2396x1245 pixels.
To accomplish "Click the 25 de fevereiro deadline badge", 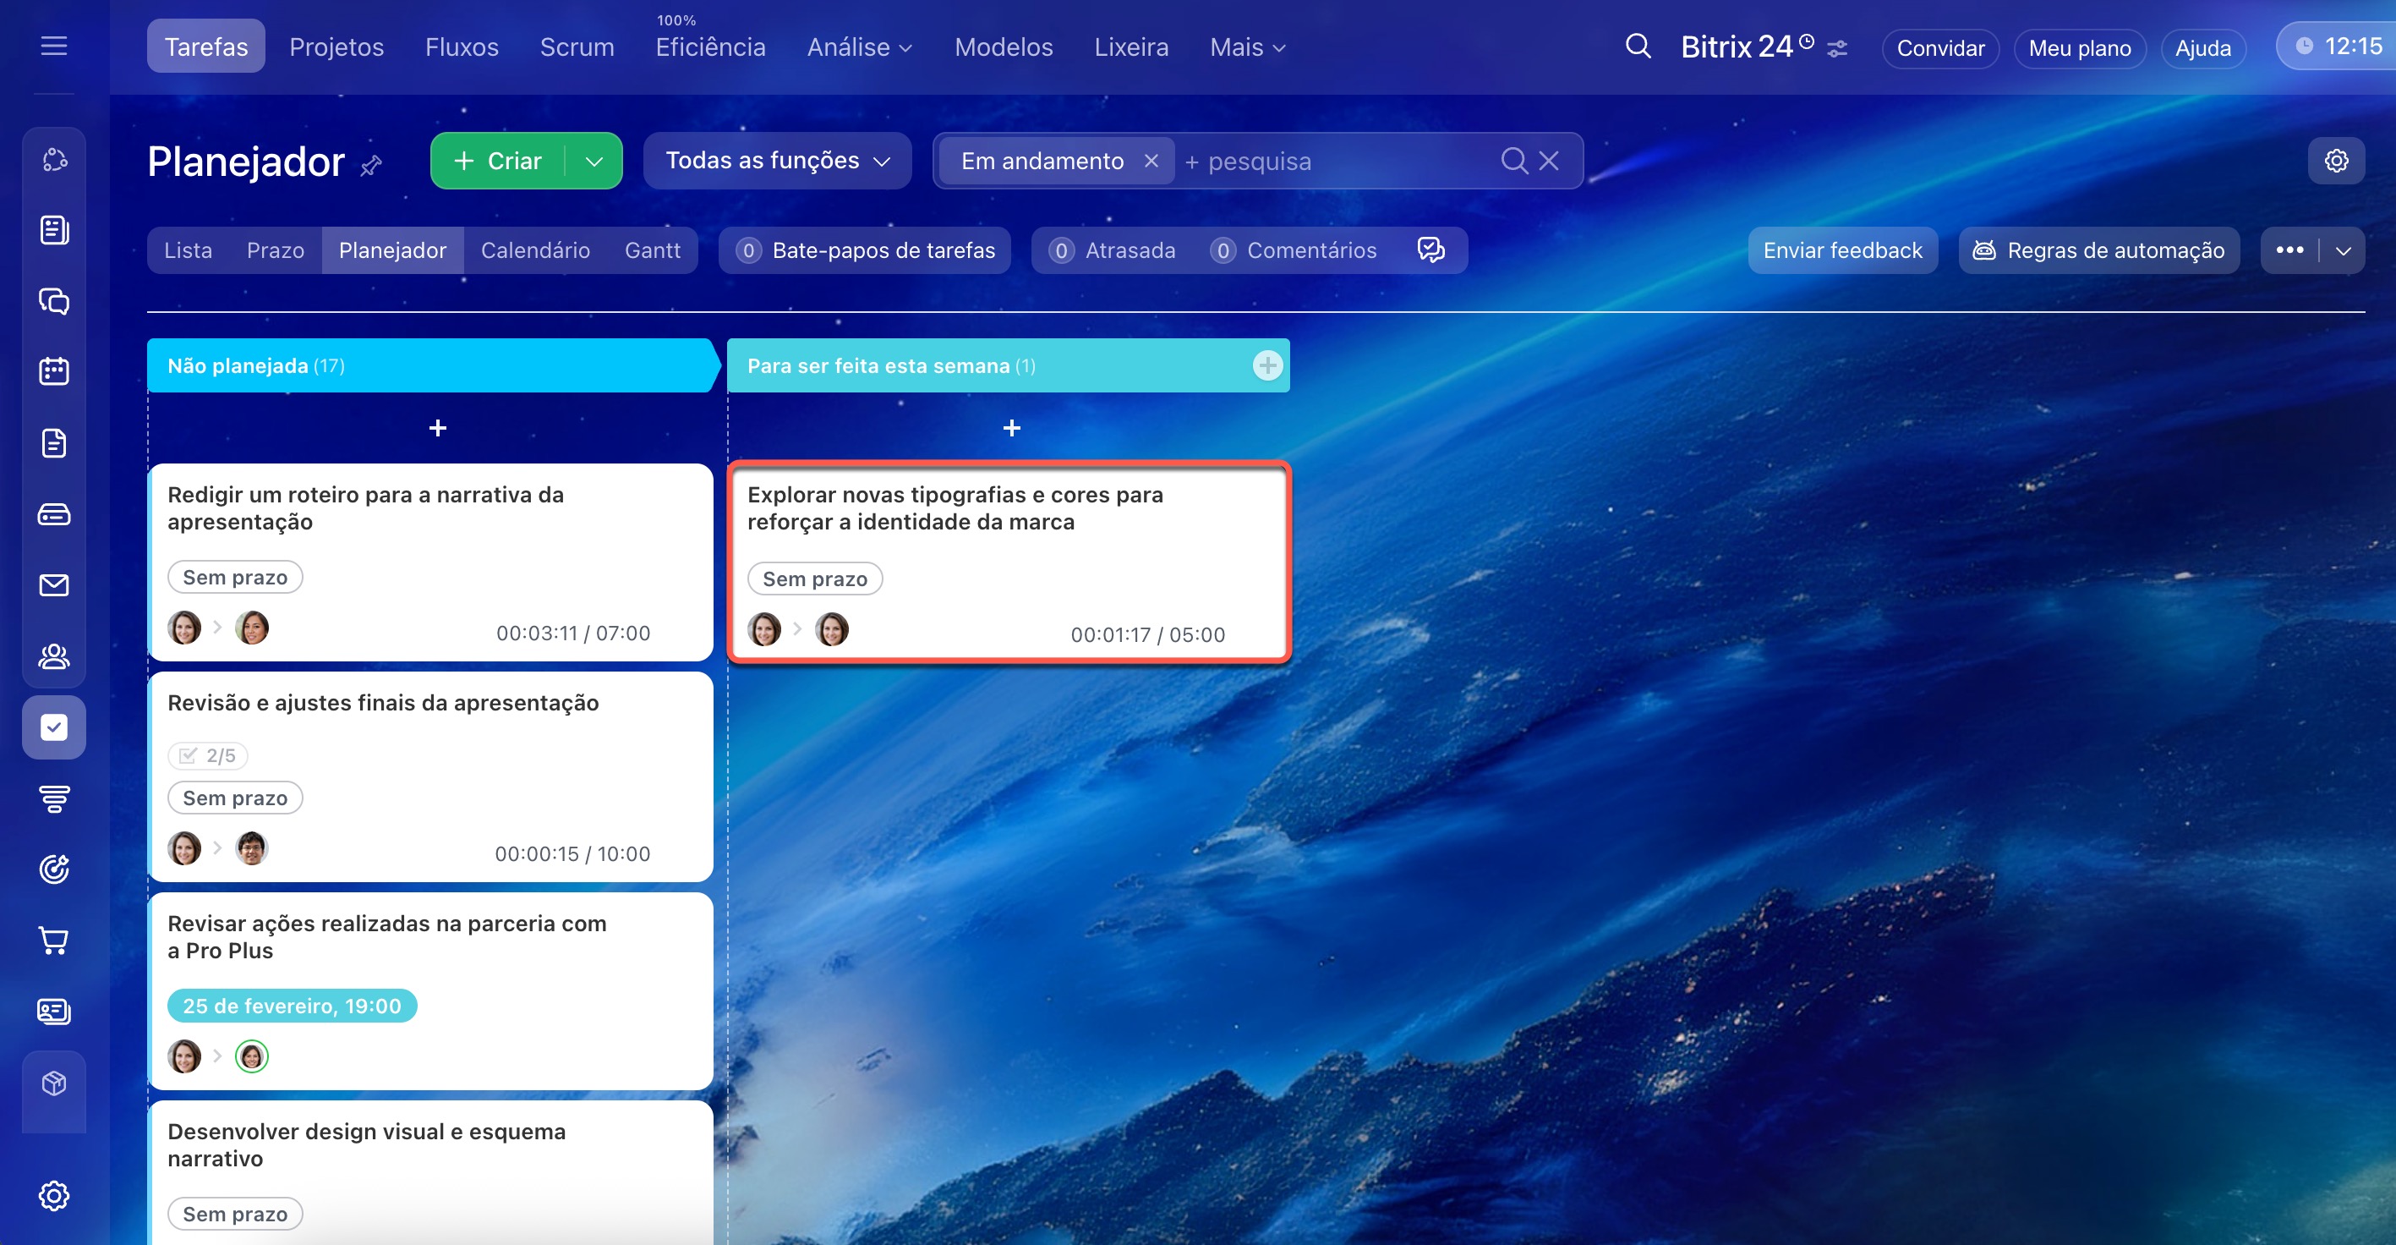I will pos(292,1006).
